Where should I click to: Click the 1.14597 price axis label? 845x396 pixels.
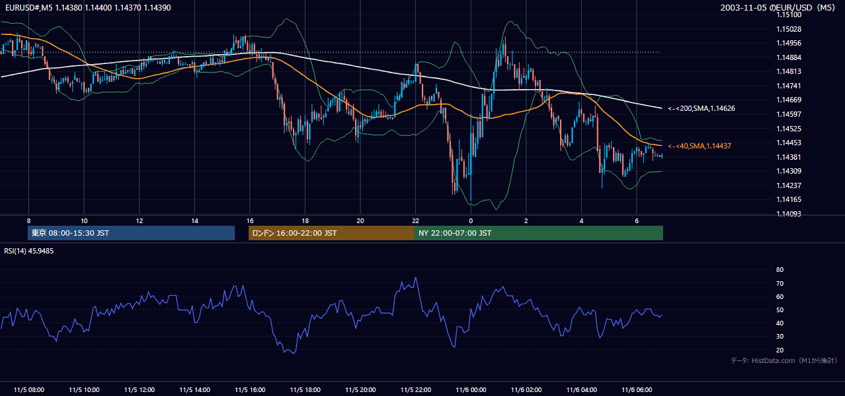788,114
